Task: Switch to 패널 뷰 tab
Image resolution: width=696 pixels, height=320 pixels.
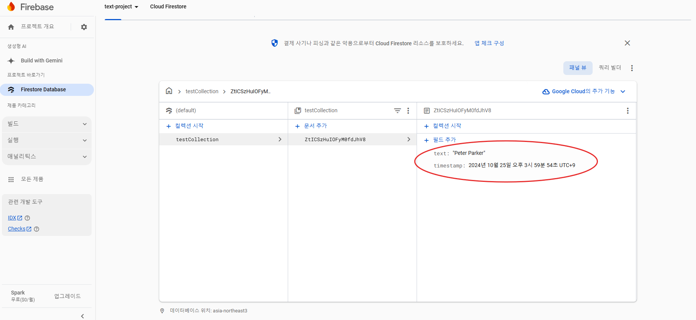Action: pyautogui.click(x=578, y=68)
